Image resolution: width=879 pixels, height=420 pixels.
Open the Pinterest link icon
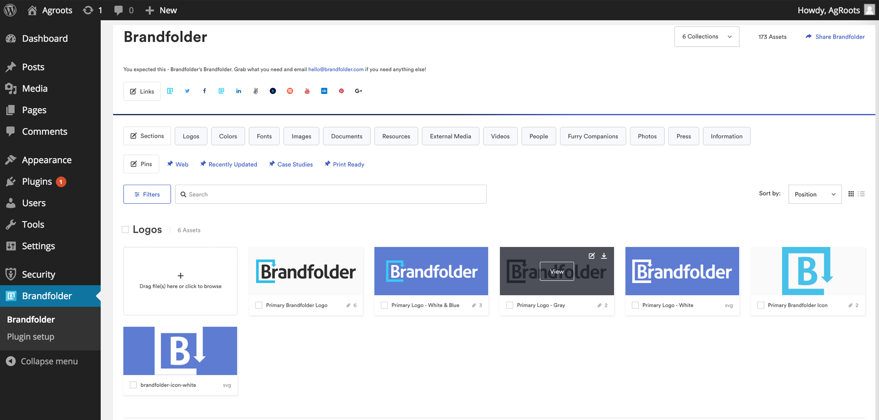[341, 91]
